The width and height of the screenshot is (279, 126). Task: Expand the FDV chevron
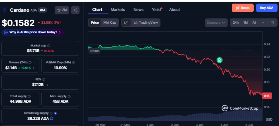(47, 85)
